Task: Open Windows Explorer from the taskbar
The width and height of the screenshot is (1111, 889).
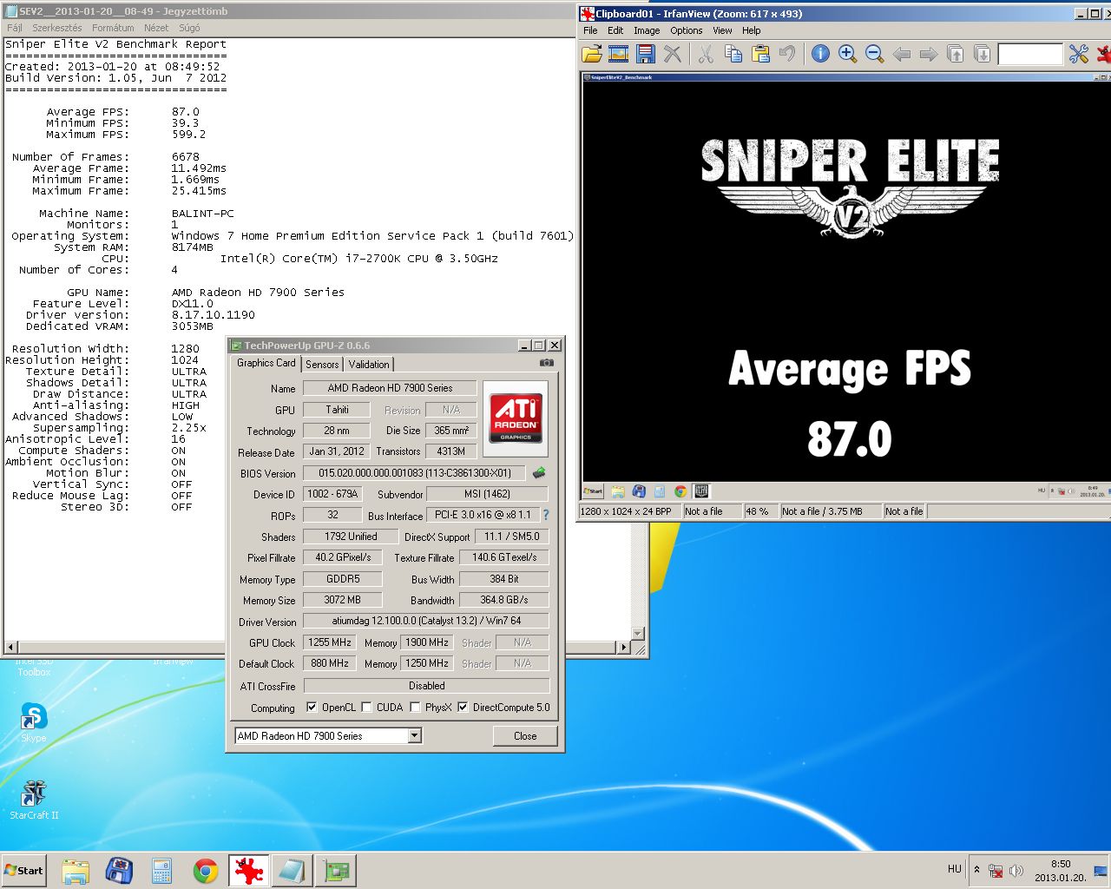Action: coord(76,870)
